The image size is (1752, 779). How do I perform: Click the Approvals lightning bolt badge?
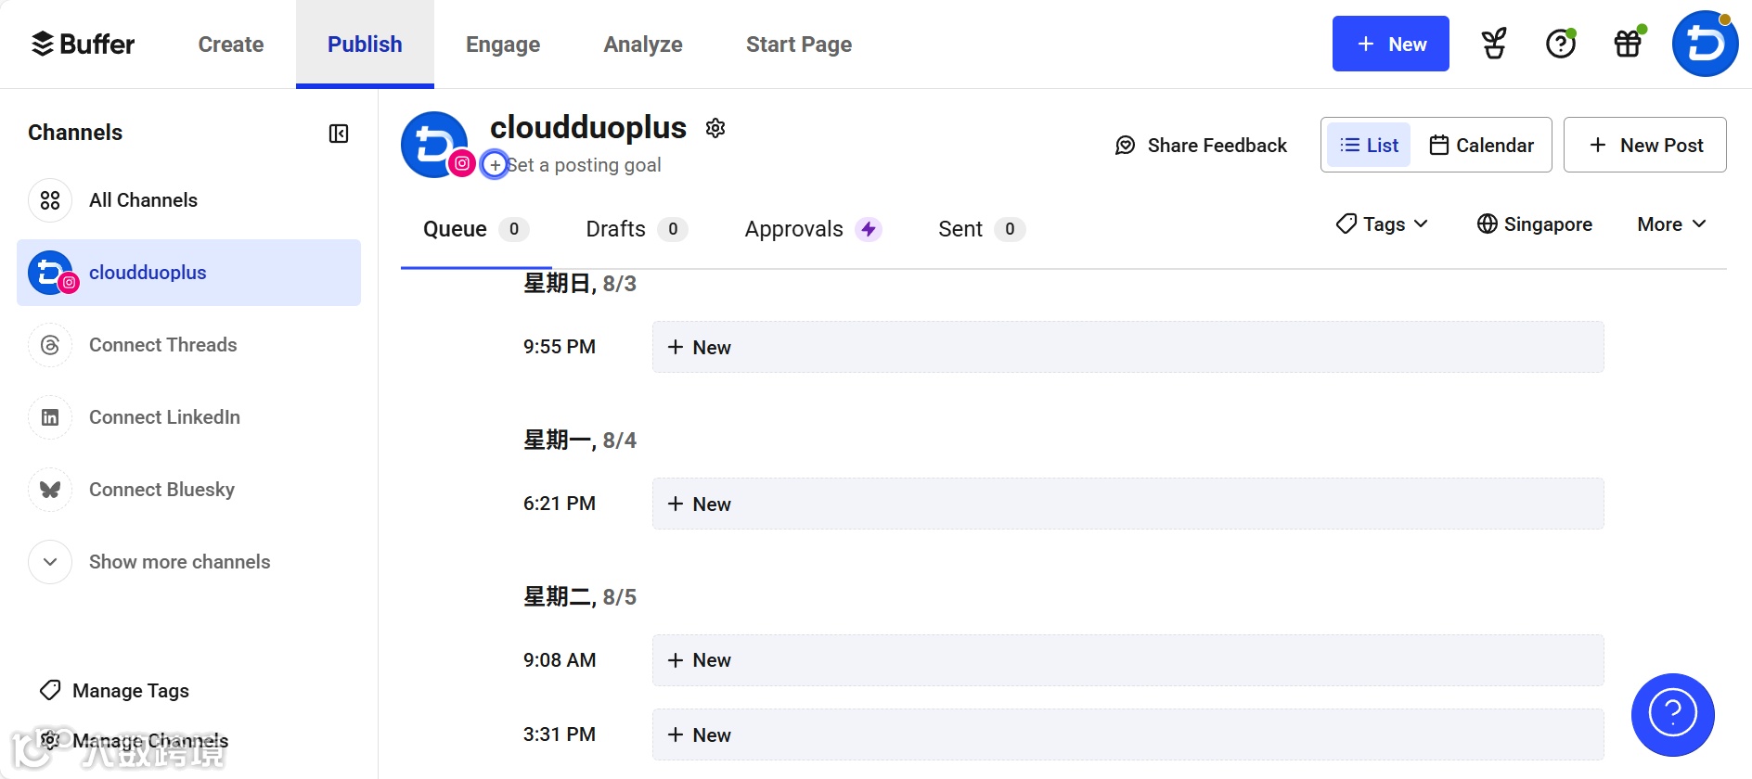869,229
